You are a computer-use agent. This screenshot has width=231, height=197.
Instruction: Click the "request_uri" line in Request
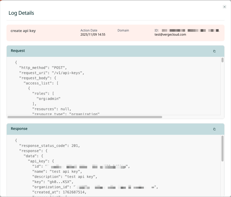(52, 73)
